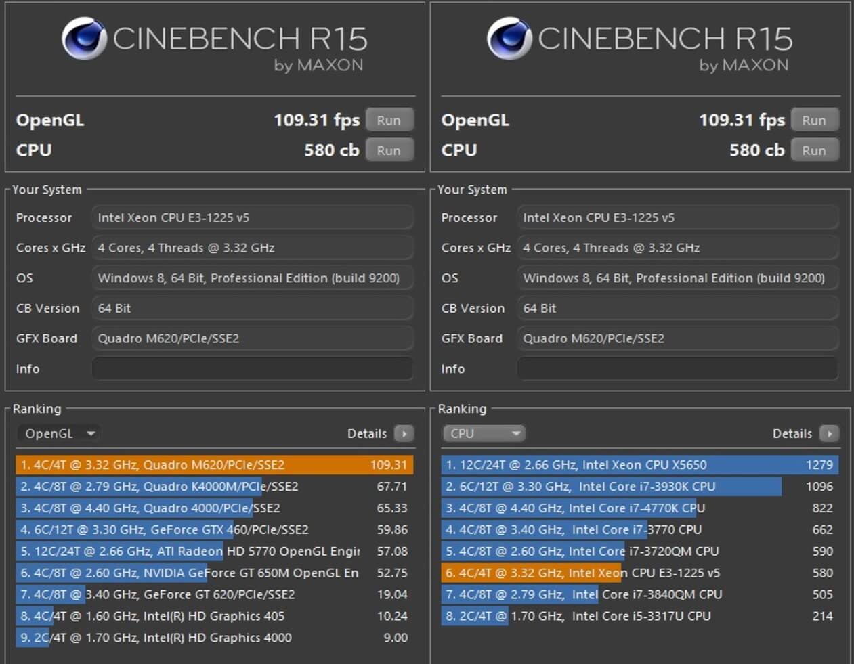Run the OpenGL test in the right window

point(814,120)
